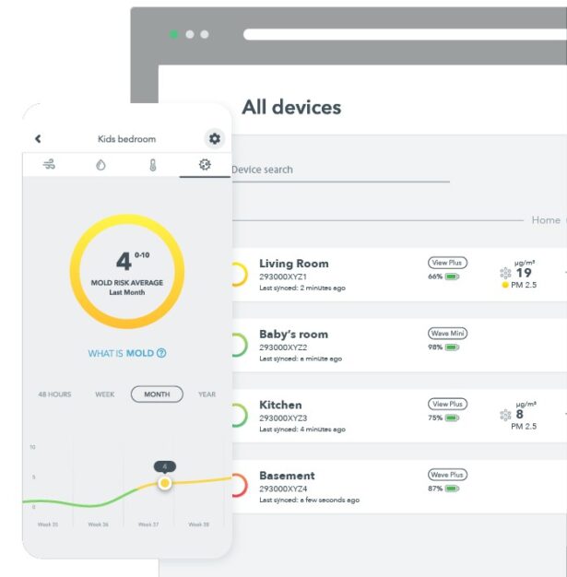Click the Baby's room battery icon at 98%
Screen dimensions: 567x577
point(452,347)
